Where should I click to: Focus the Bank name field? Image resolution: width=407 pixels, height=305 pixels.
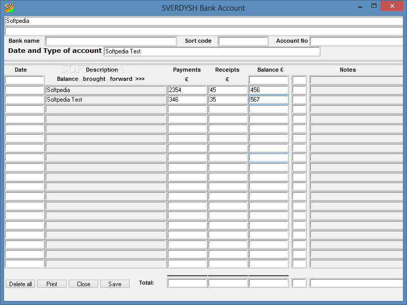pos(111,41)
